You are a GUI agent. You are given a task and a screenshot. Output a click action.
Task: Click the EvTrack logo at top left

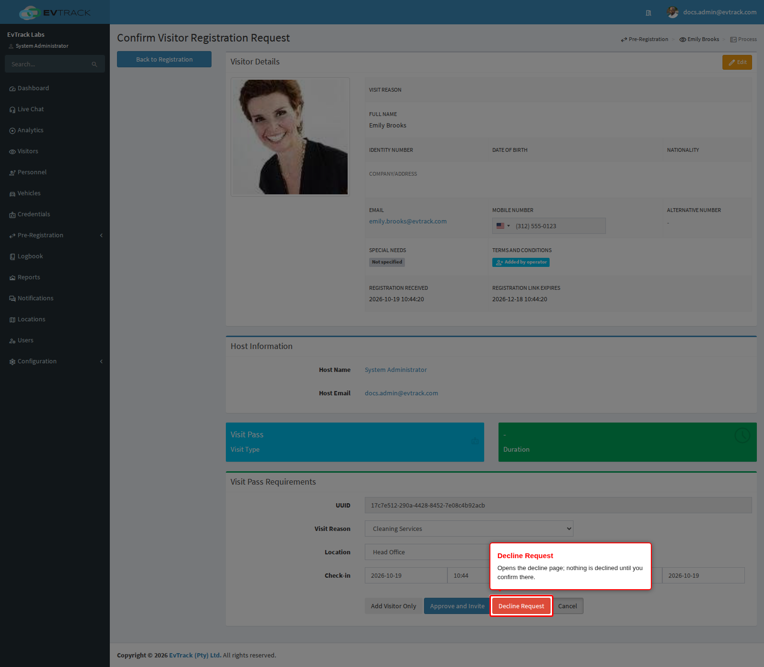click(55, 12)
